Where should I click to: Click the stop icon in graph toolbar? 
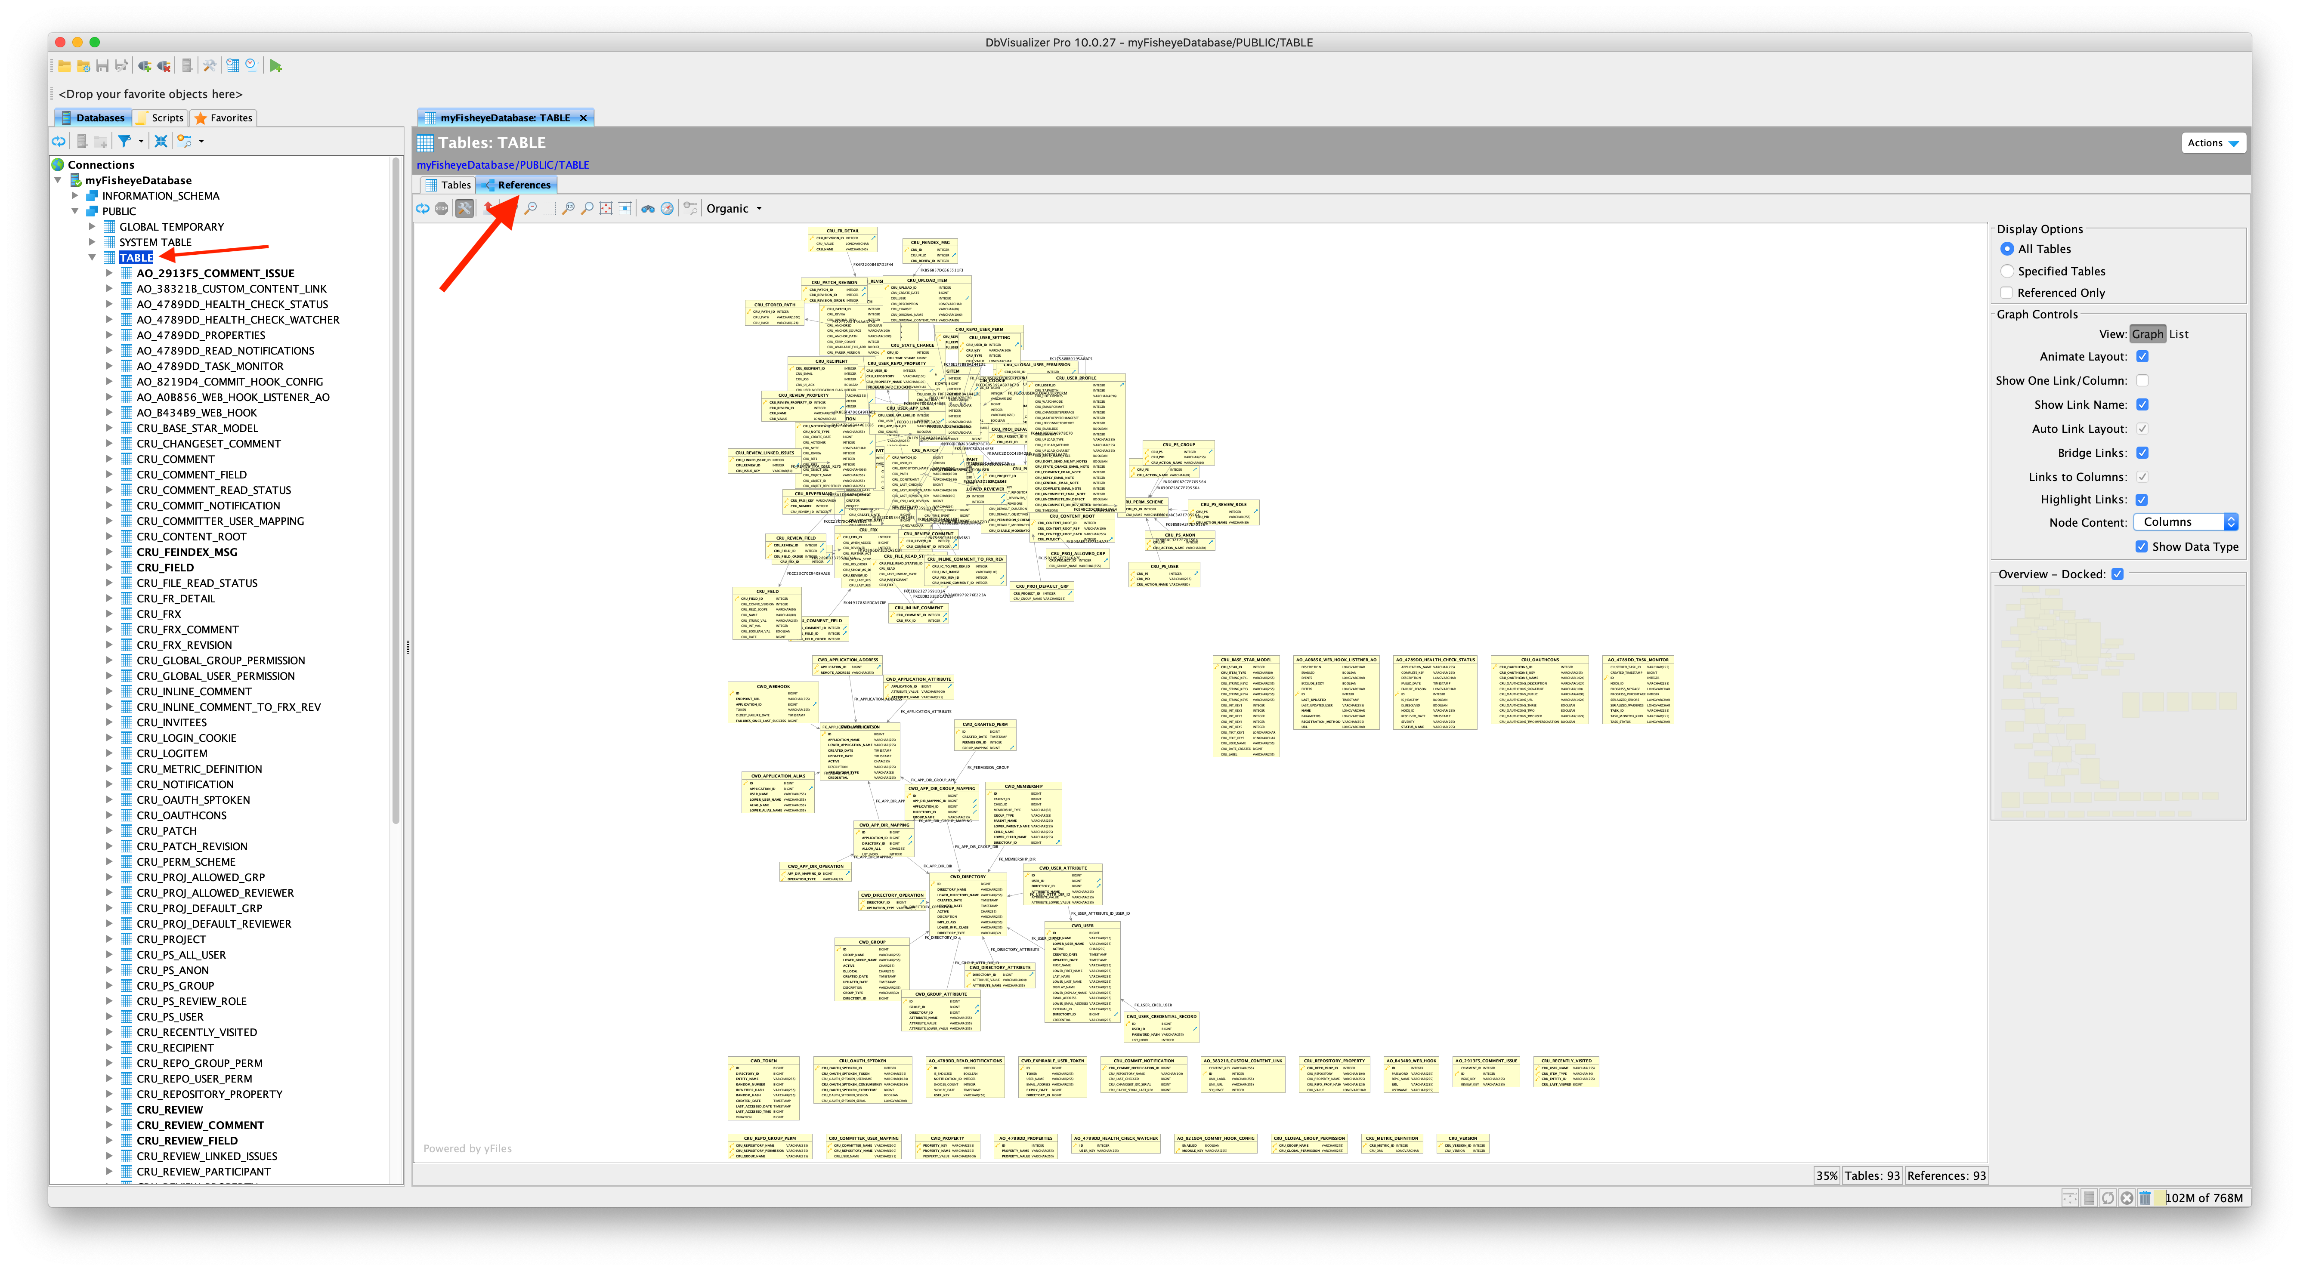click(x=441, y=209)
